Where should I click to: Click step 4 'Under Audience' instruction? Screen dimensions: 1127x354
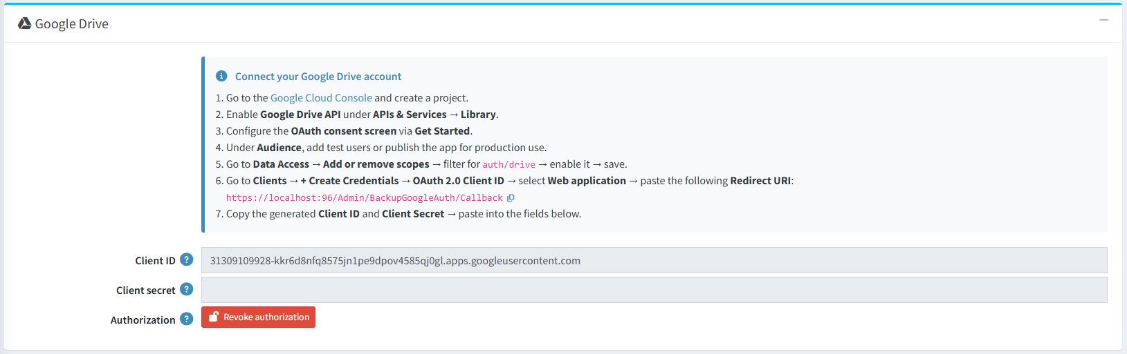pyautogui.click(x=386, y=148)
